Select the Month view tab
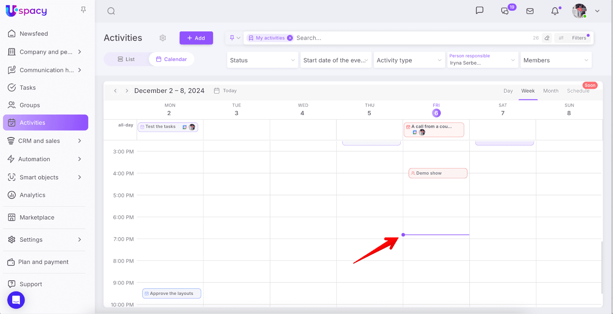The image size is (613, 314). coord(551,91)
